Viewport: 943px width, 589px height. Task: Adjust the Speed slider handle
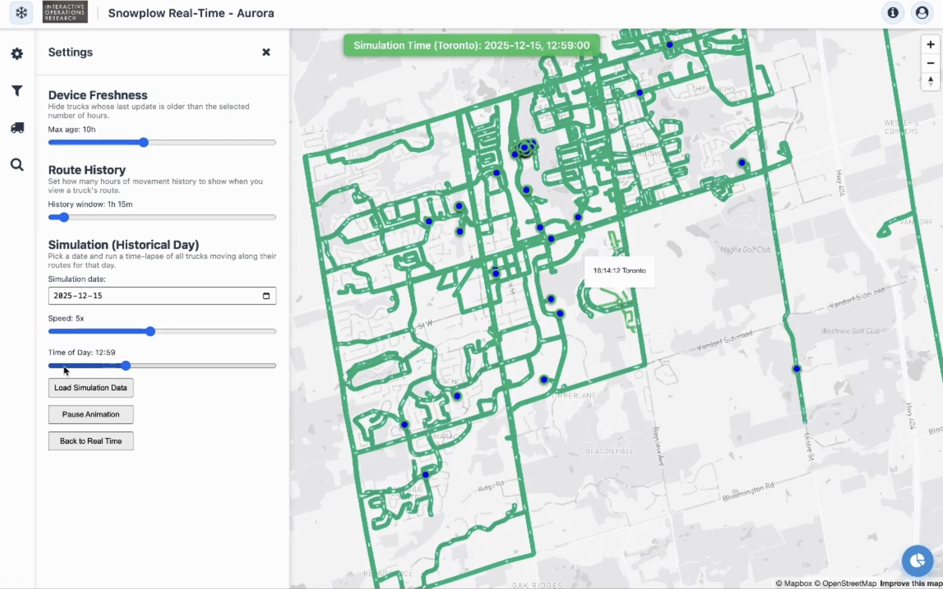tap(151, 331)
